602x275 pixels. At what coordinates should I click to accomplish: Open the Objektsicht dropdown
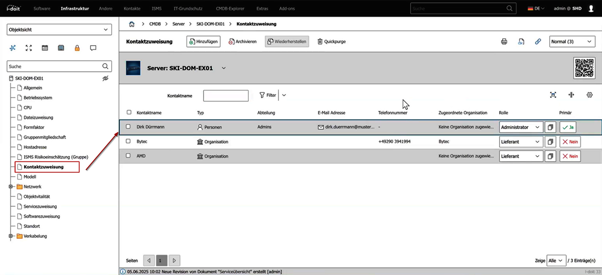pyautogui.click(x=59, y=30)
